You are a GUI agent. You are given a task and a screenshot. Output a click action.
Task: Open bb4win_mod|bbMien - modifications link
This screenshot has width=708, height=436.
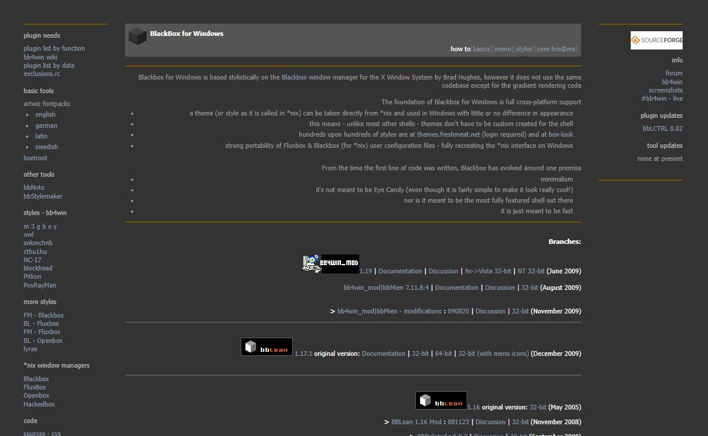[389, 311]
